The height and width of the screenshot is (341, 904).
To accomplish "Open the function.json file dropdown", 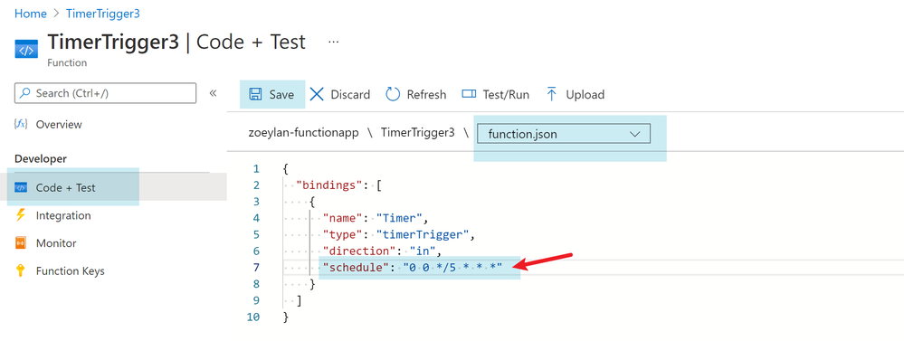I will tap(563, 134).
